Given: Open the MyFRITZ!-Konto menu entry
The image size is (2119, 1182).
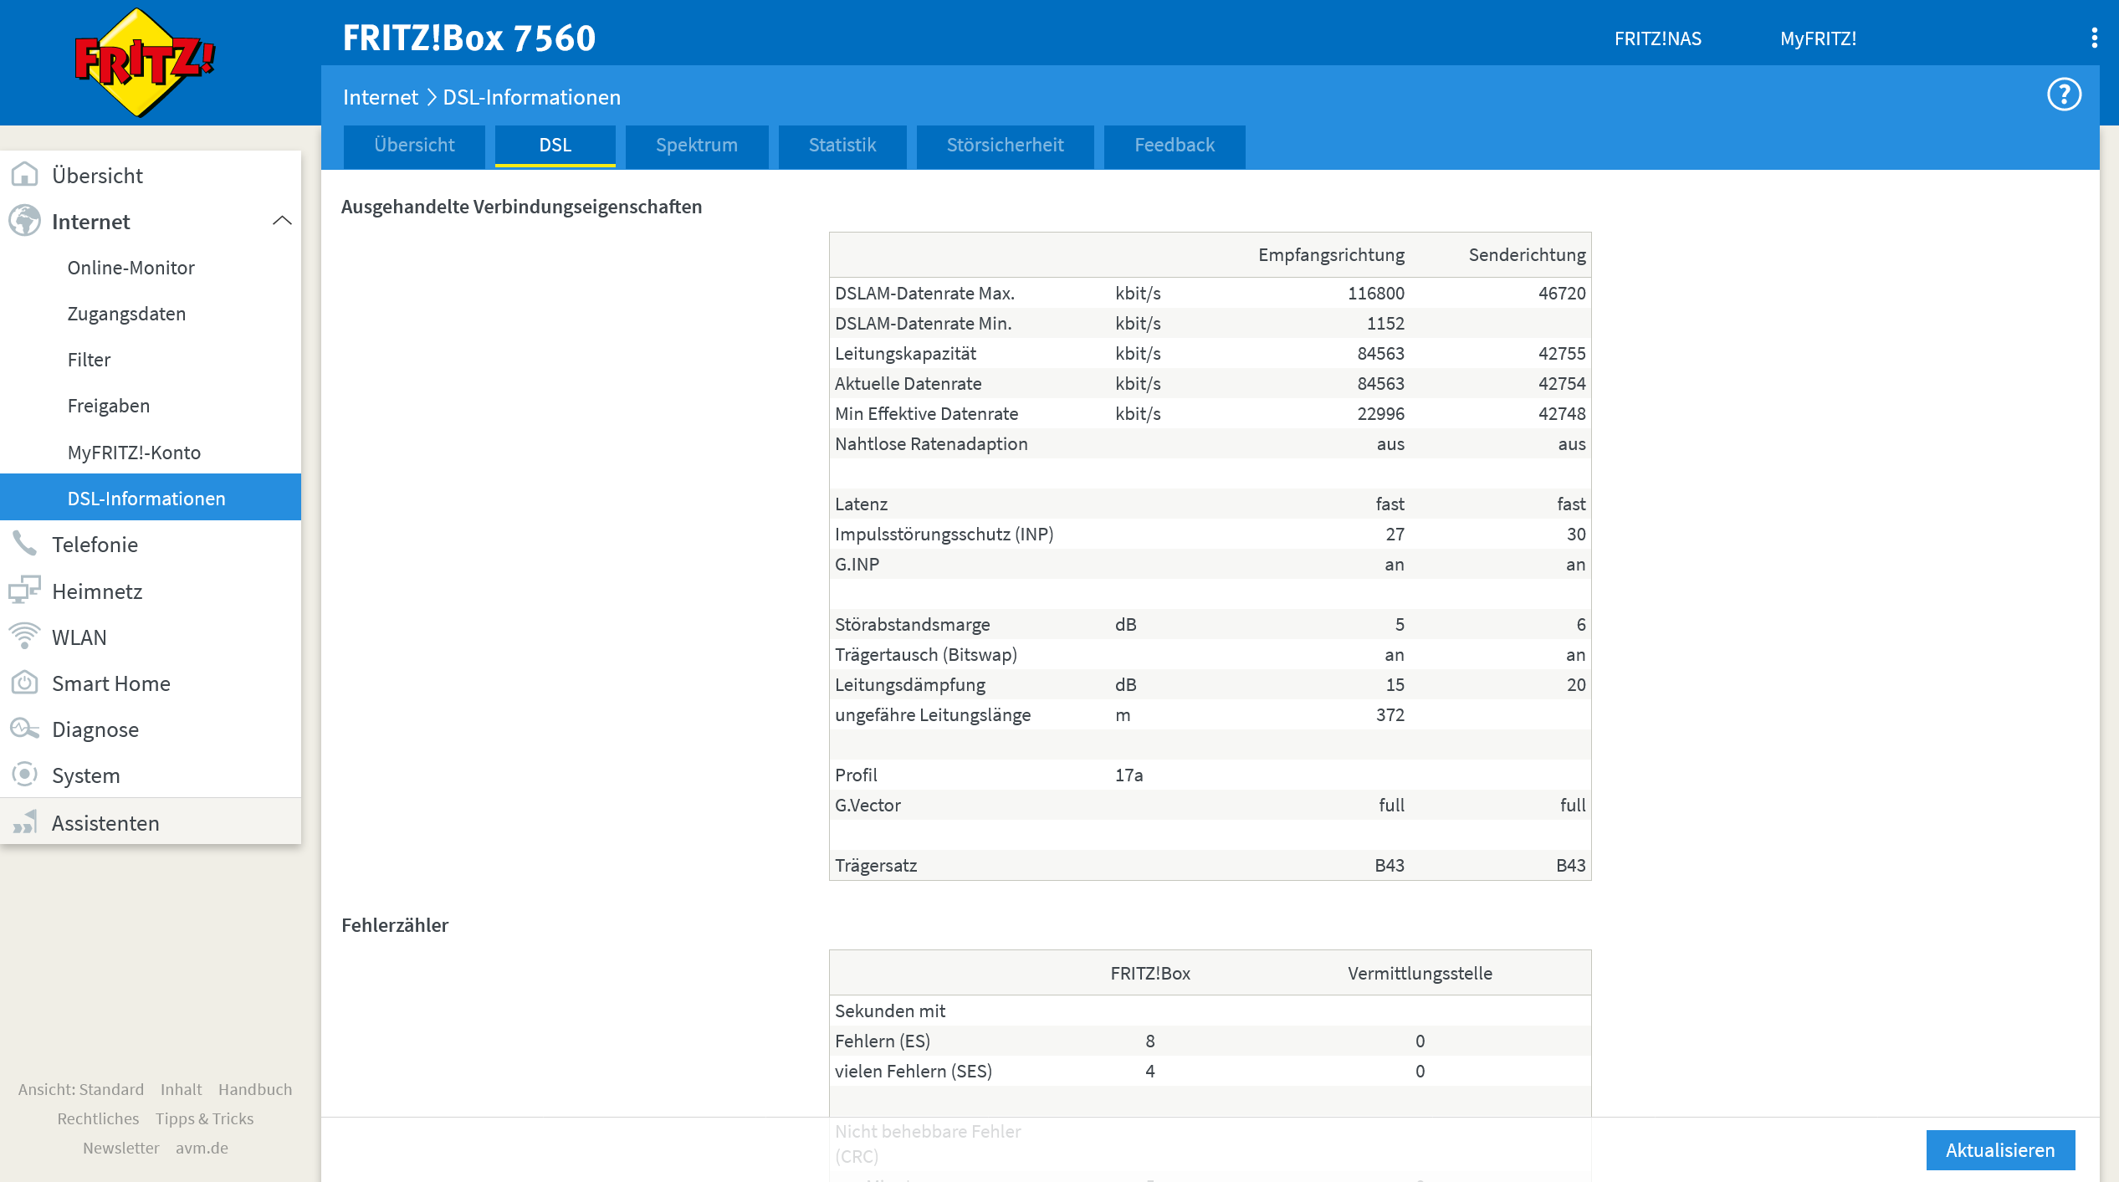Looking at the screenshot, I should 134,453.
